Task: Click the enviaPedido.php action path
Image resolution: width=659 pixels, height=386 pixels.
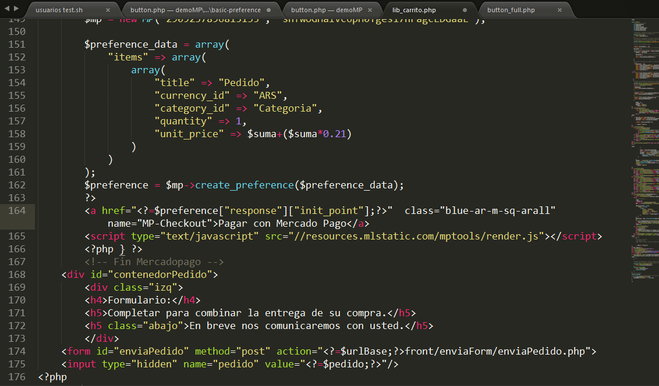Action: (495, 351)
